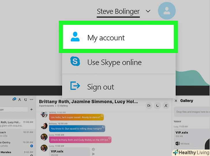
Task: Open calls icon in Skype sidebar
Action: 25,100
